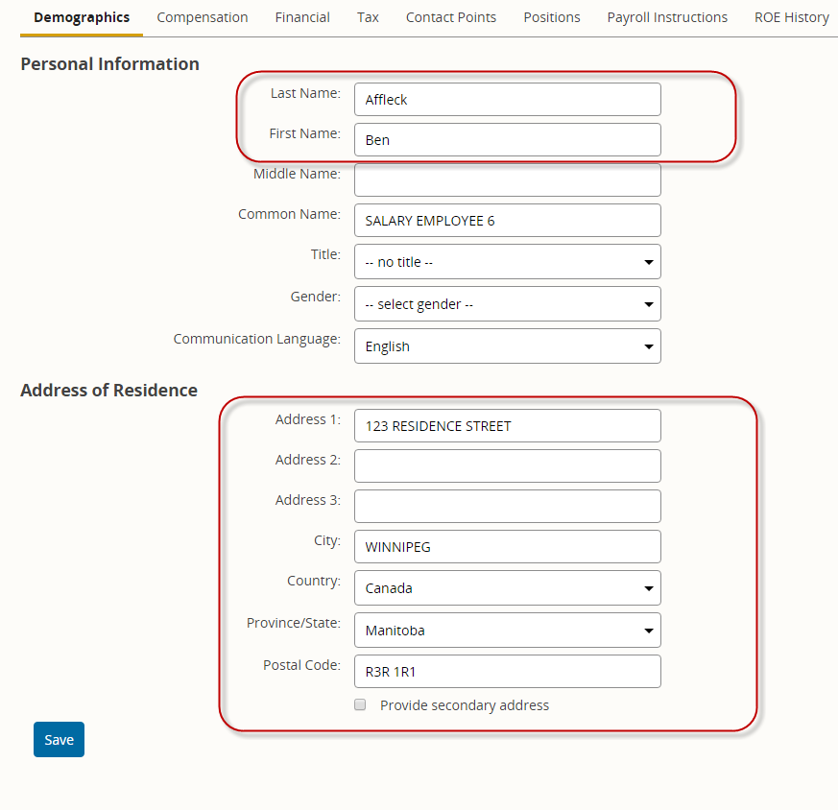Screen dimensions: 838x810
Task: View the Payroll Instructions tab
Action: coord(667,17)
